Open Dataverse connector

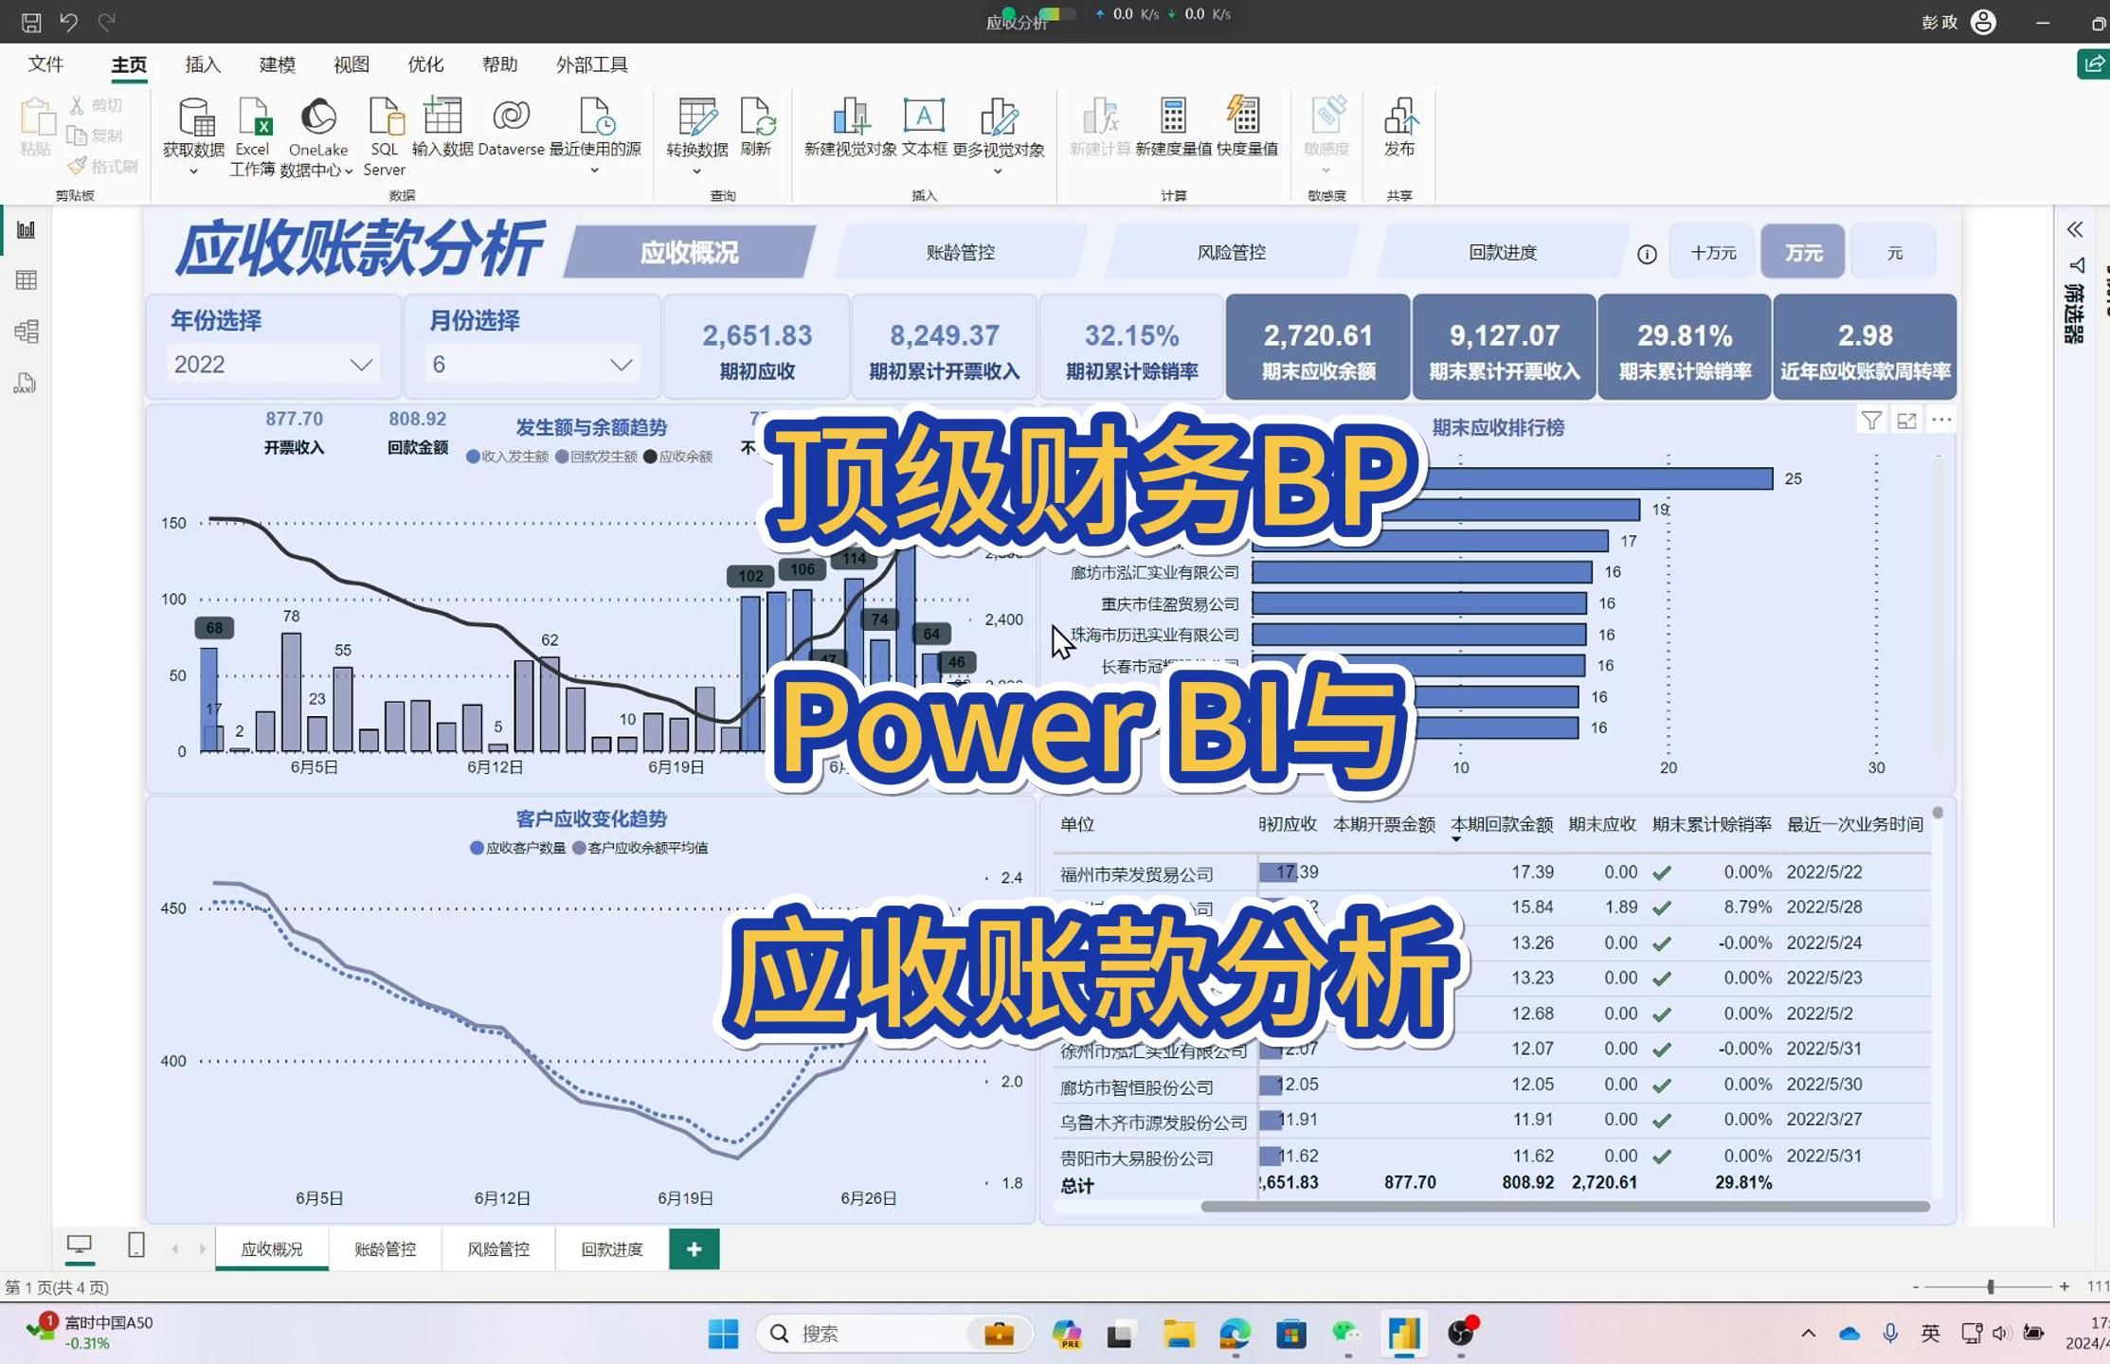(511, 128)
